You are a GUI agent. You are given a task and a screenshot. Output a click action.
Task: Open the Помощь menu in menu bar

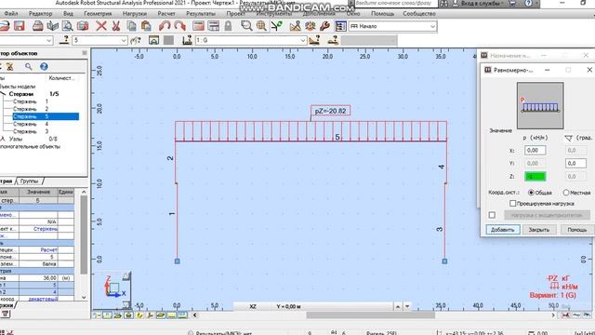pyautogui.click(x=382, y=13)
